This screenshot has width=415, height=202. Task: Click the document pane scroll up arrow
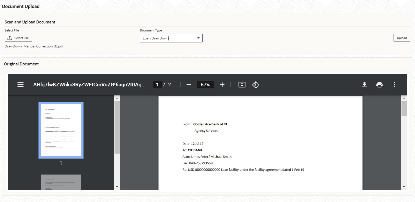pyautogui.click(x=404, y=98)
